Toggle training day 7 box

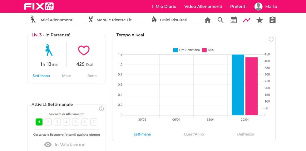point(94,122)
